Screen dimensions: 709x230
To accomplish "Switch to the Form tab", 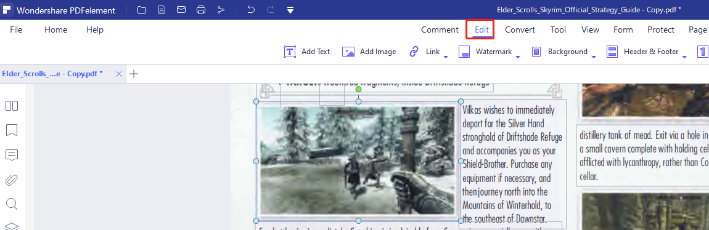I will point(623,30).
